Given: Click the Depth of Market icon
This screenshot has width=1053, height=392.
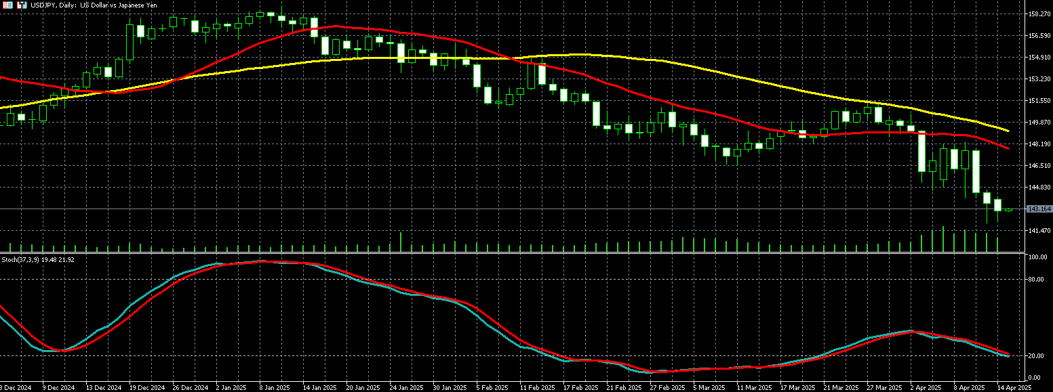Looking at the screenshot, I should tap(22, 5).
